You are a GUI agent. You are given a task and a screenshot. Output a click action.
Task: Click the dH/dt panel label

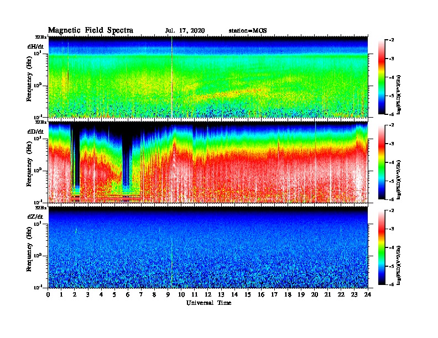click(35, 46)
